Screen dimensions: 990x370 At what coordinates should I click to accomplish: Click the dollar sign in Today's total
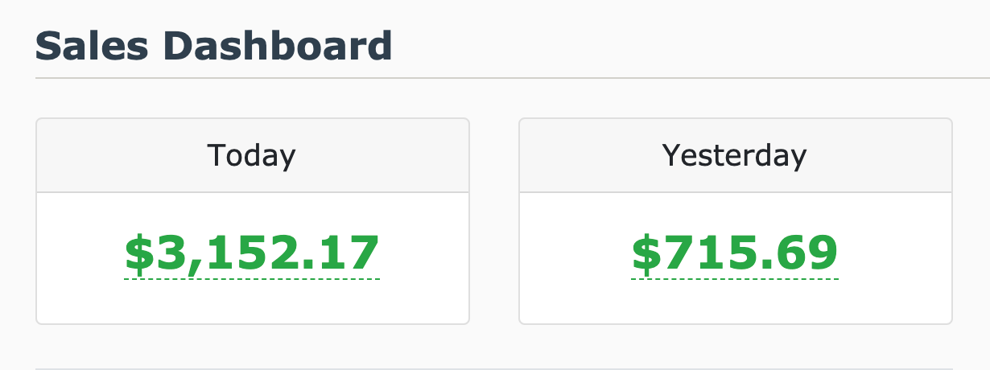point(138,253)
